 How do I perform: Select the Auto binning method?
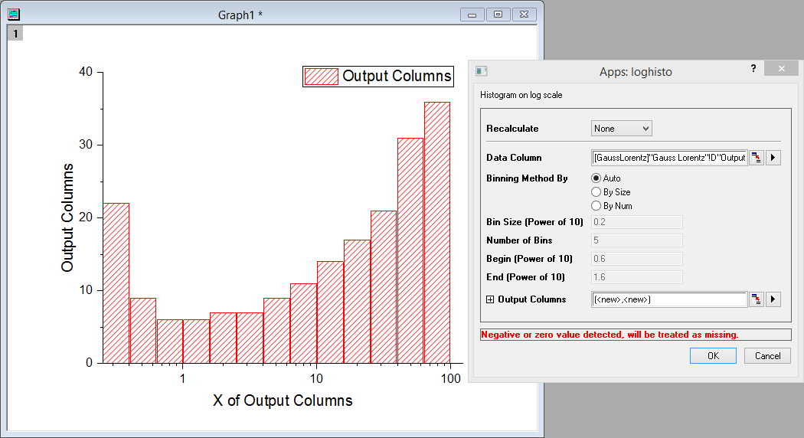596,178
